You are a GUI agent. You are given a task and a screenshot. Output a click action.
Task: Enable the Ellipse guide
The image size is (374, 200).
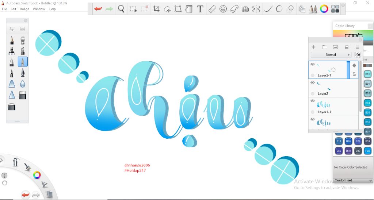point(223,9)
